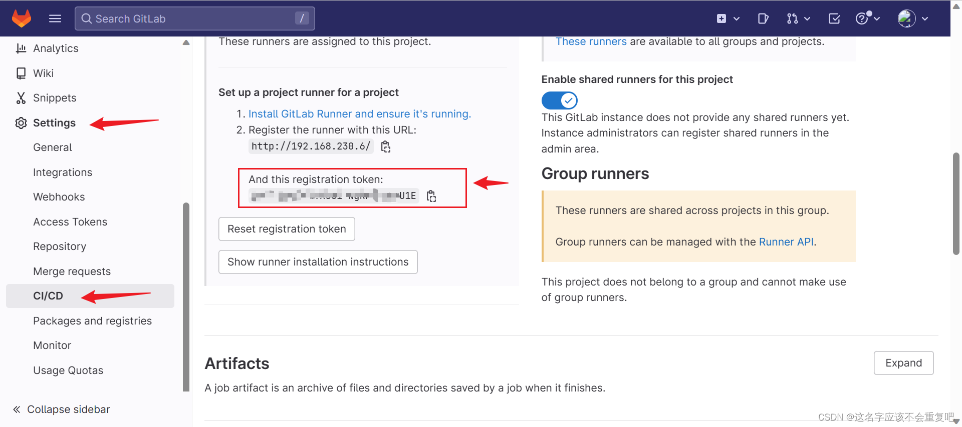Screen dimensions: 962x427
Task: Go to Repository settings
Action: click(60, 246)
